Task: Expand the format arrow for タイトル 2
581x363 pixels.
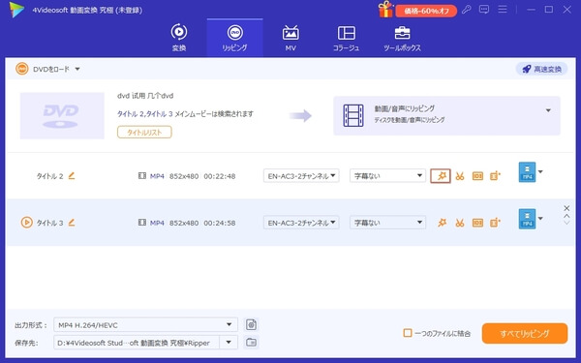Action: click(x=540, y=171)
